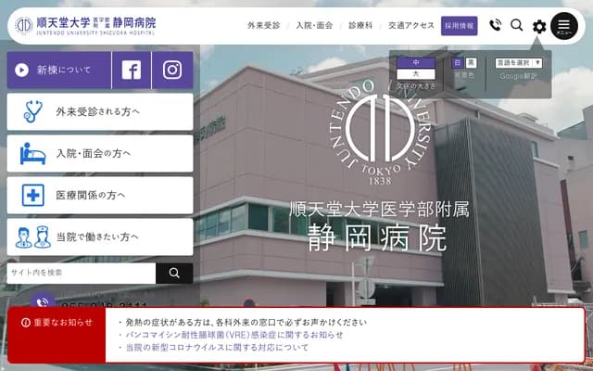The width and height of the screenshot is (593, 371).
Task: Open 交通アクセス in the top navigation
Action: pyautogui.click(x=411, y=25)
